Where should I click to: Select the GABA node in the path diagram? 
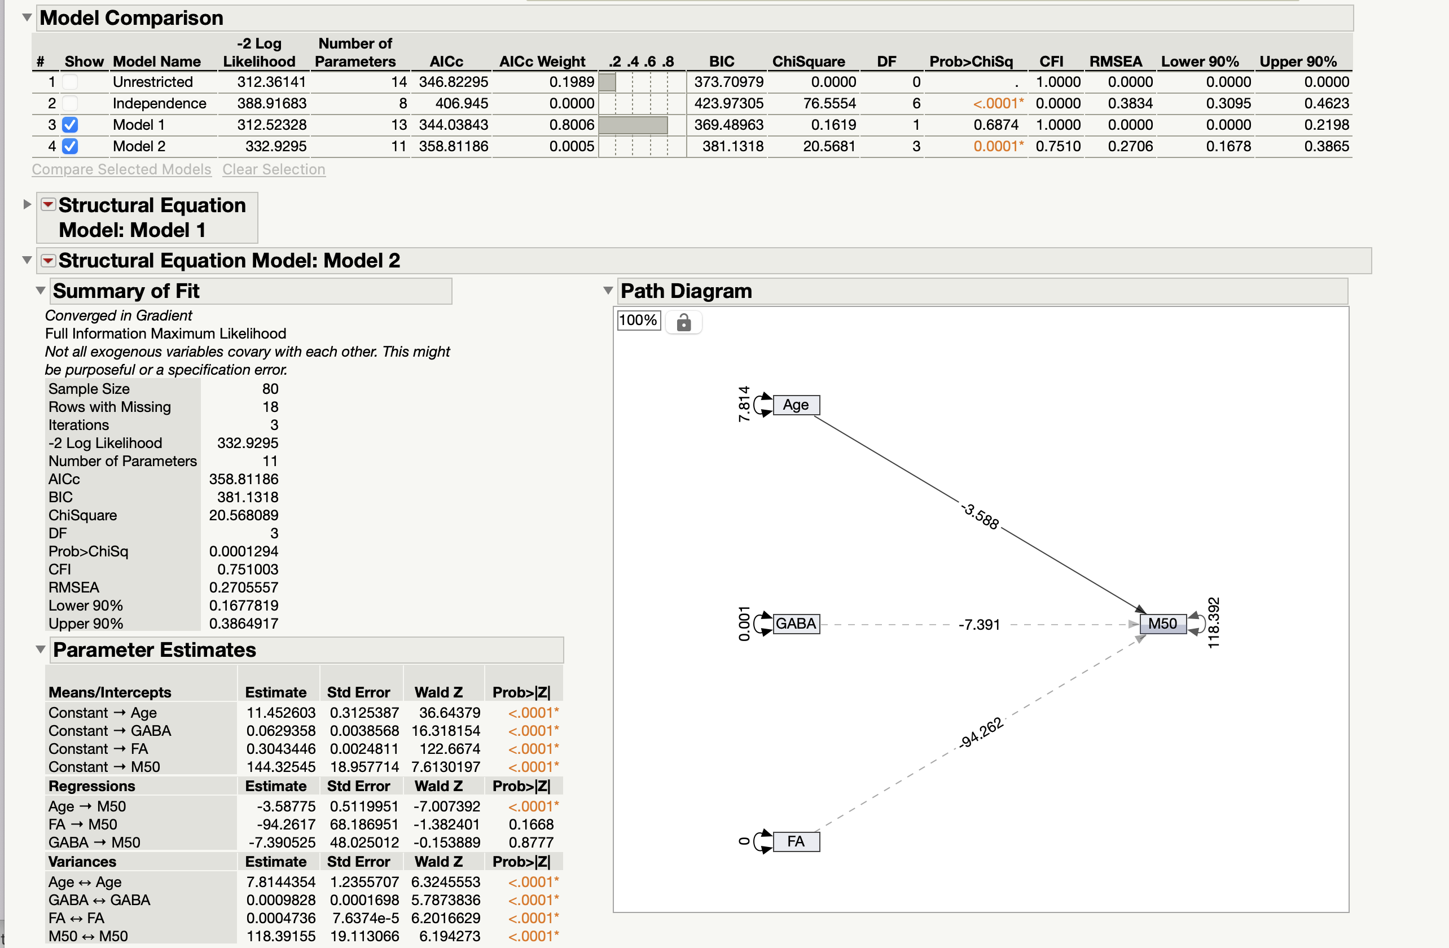click(x=796, y=624)
